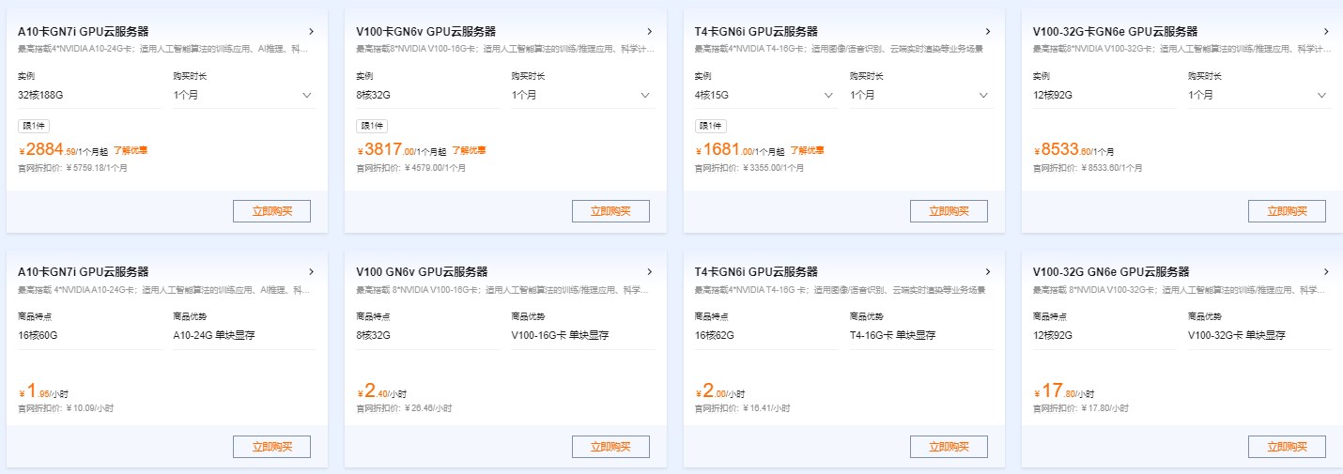The height and width of the screenshot is (474, 1343).
Task: Click 了解优惠 link beside the ¥2884 price
Action: tap(131, 150)
